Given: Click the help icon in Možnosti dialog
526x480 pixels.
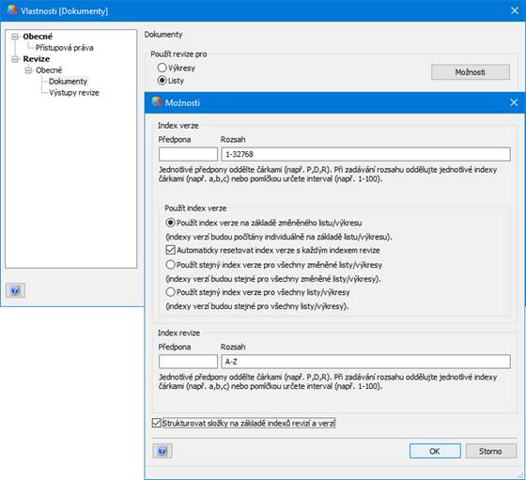Looking at the screenshot, I should (x=162, y=451).
